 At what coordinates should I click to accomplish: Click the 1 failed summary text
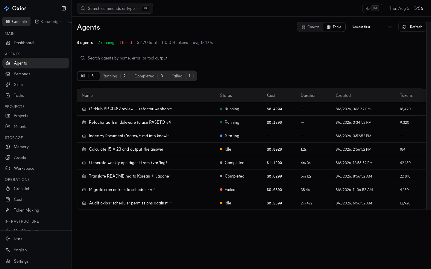point(125,42)
